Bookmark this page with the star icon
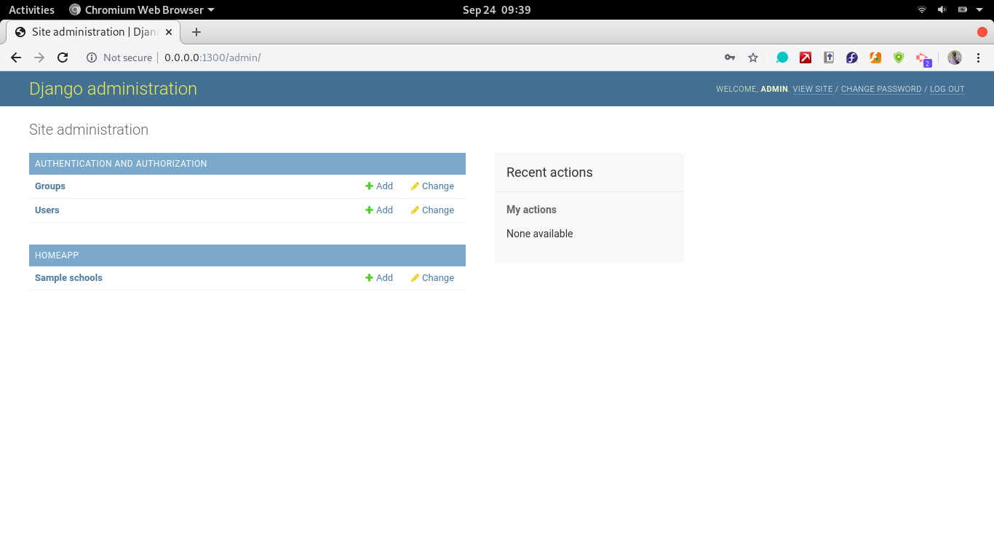The width and height of the screenshot is (994, 559). pos(753,58)
